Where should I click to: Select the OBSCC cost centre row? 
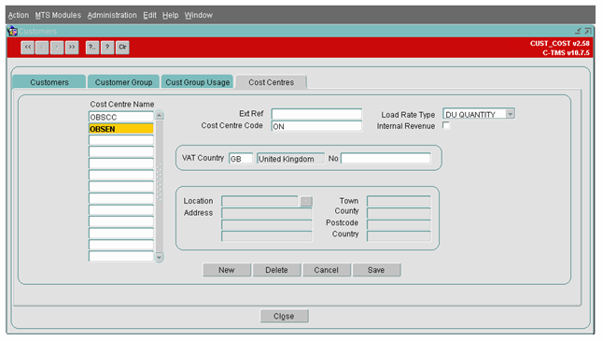pos(121,117)
